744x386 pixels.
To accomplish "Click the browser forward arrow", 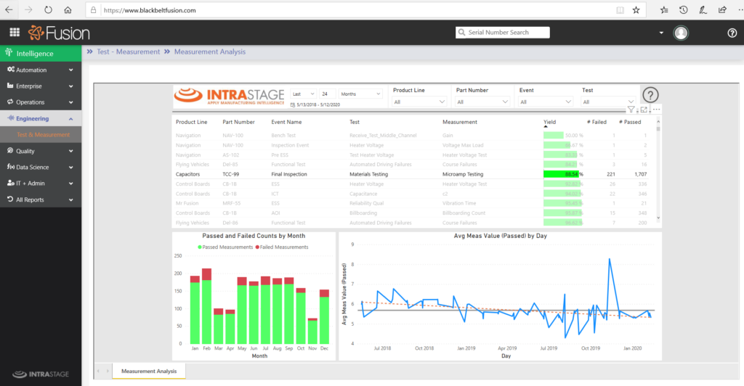I will point(28,10).
